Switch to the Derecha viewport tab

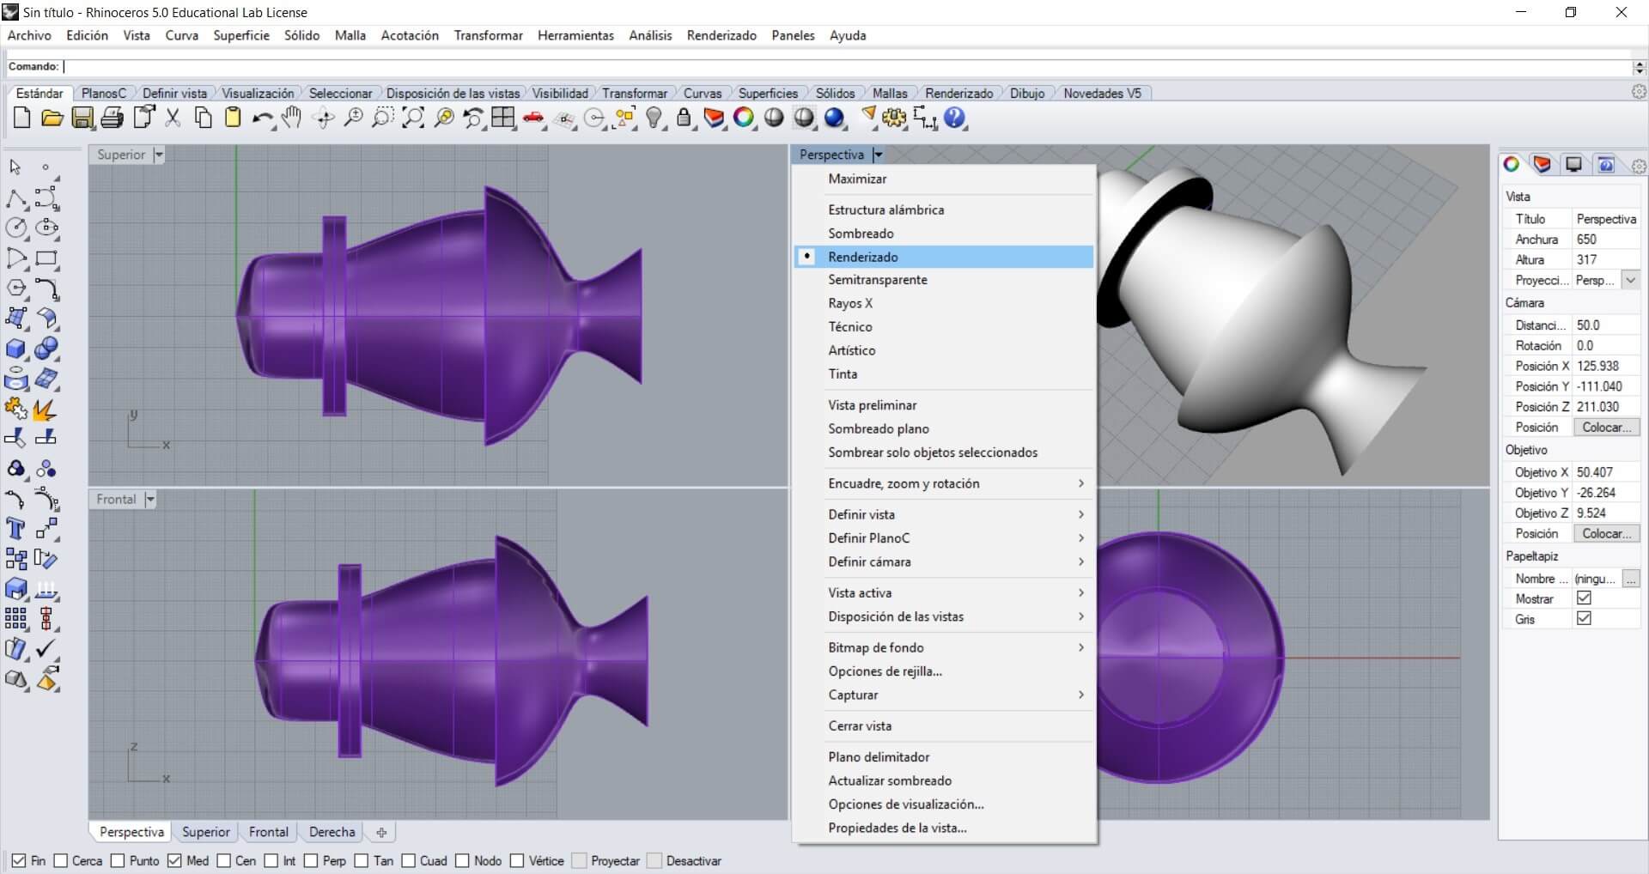[332, 832]
